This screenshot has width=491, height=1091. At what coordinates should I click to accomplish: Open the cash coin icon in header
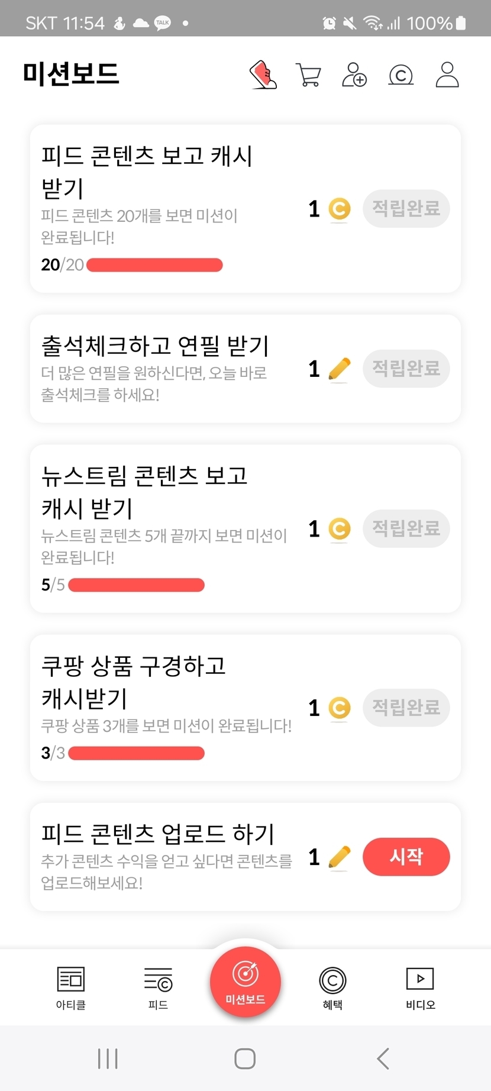coord(400,75)
